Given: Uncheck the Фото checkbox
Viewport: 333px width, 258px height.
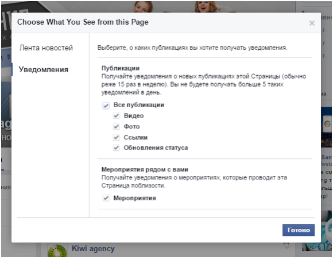Looking at the screenshot, I should click(x=116, y=127).
